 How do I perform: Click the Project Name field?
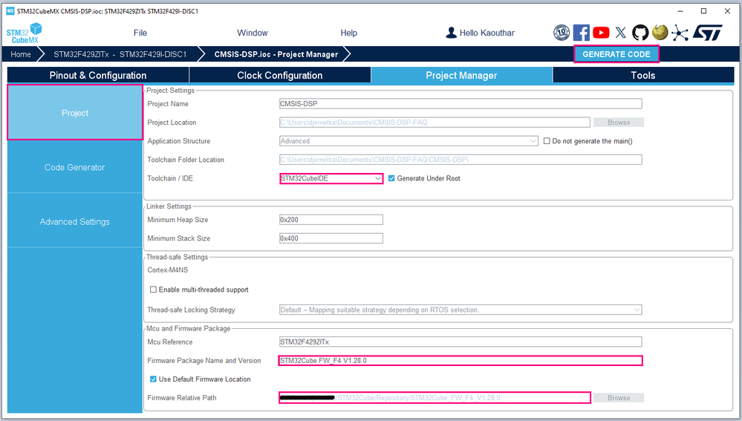(x=461, y=104)
